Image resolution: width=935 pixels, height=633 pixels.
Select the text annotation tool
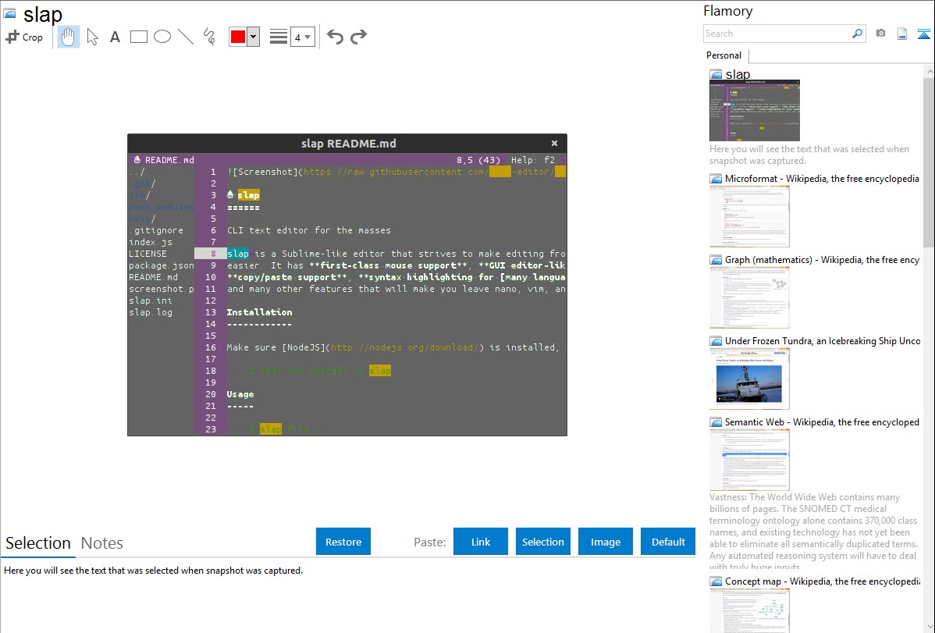coord(115,37)
